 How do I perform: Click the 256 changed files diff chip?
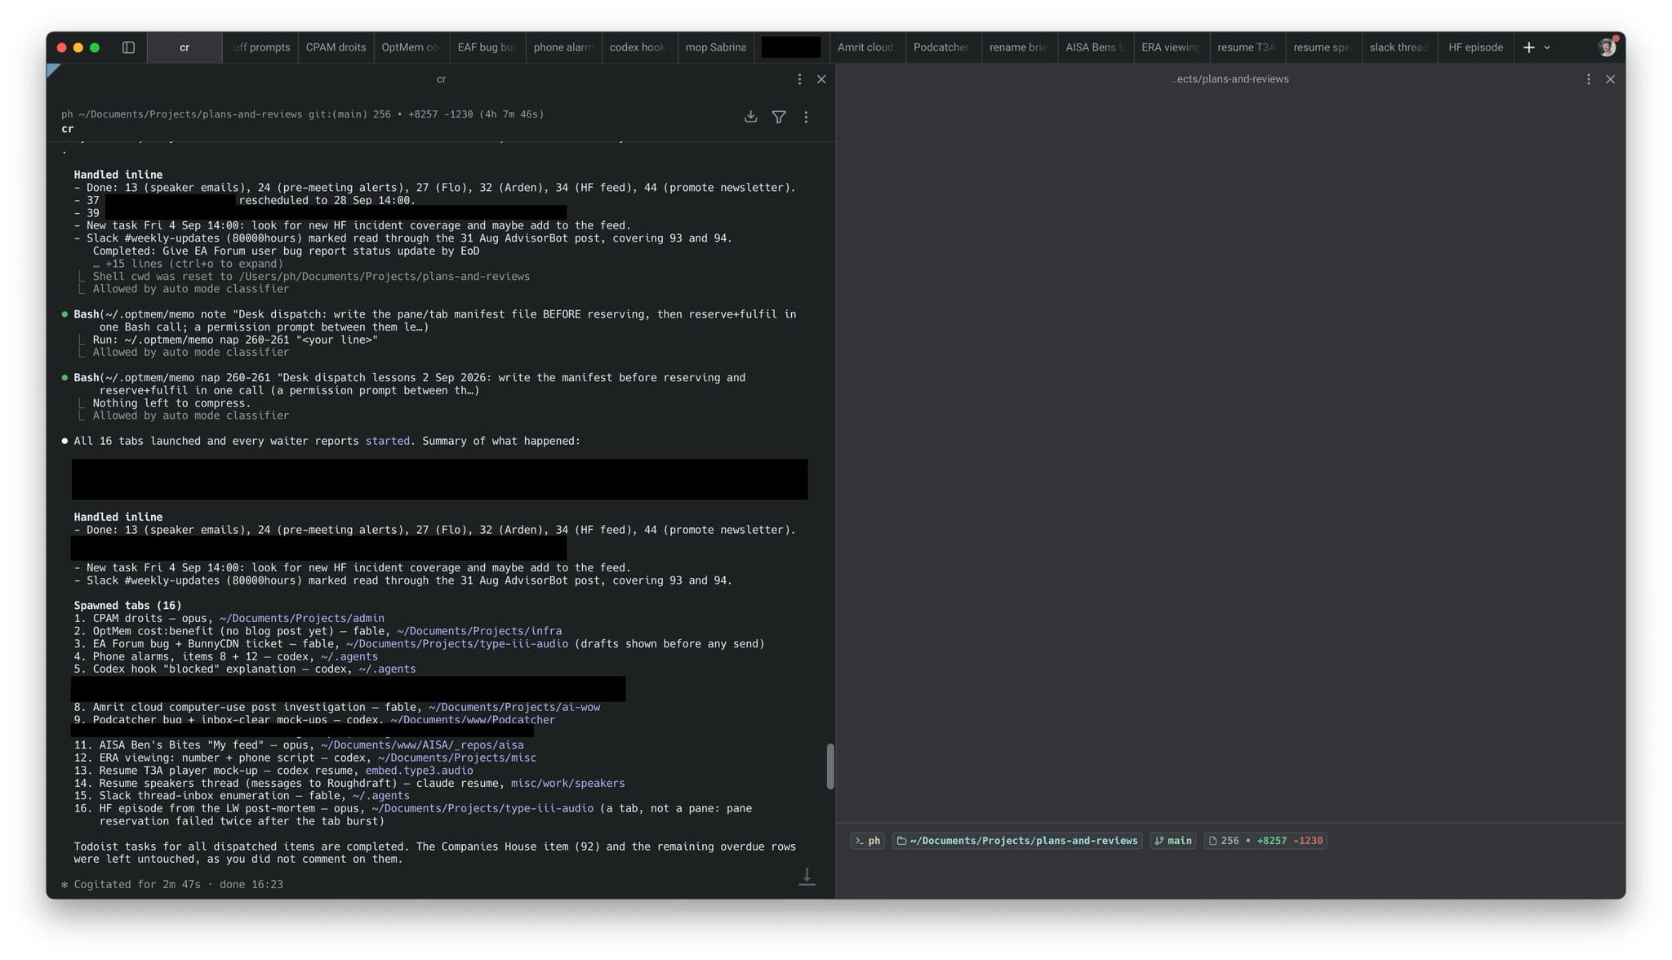coord(1265,841)
